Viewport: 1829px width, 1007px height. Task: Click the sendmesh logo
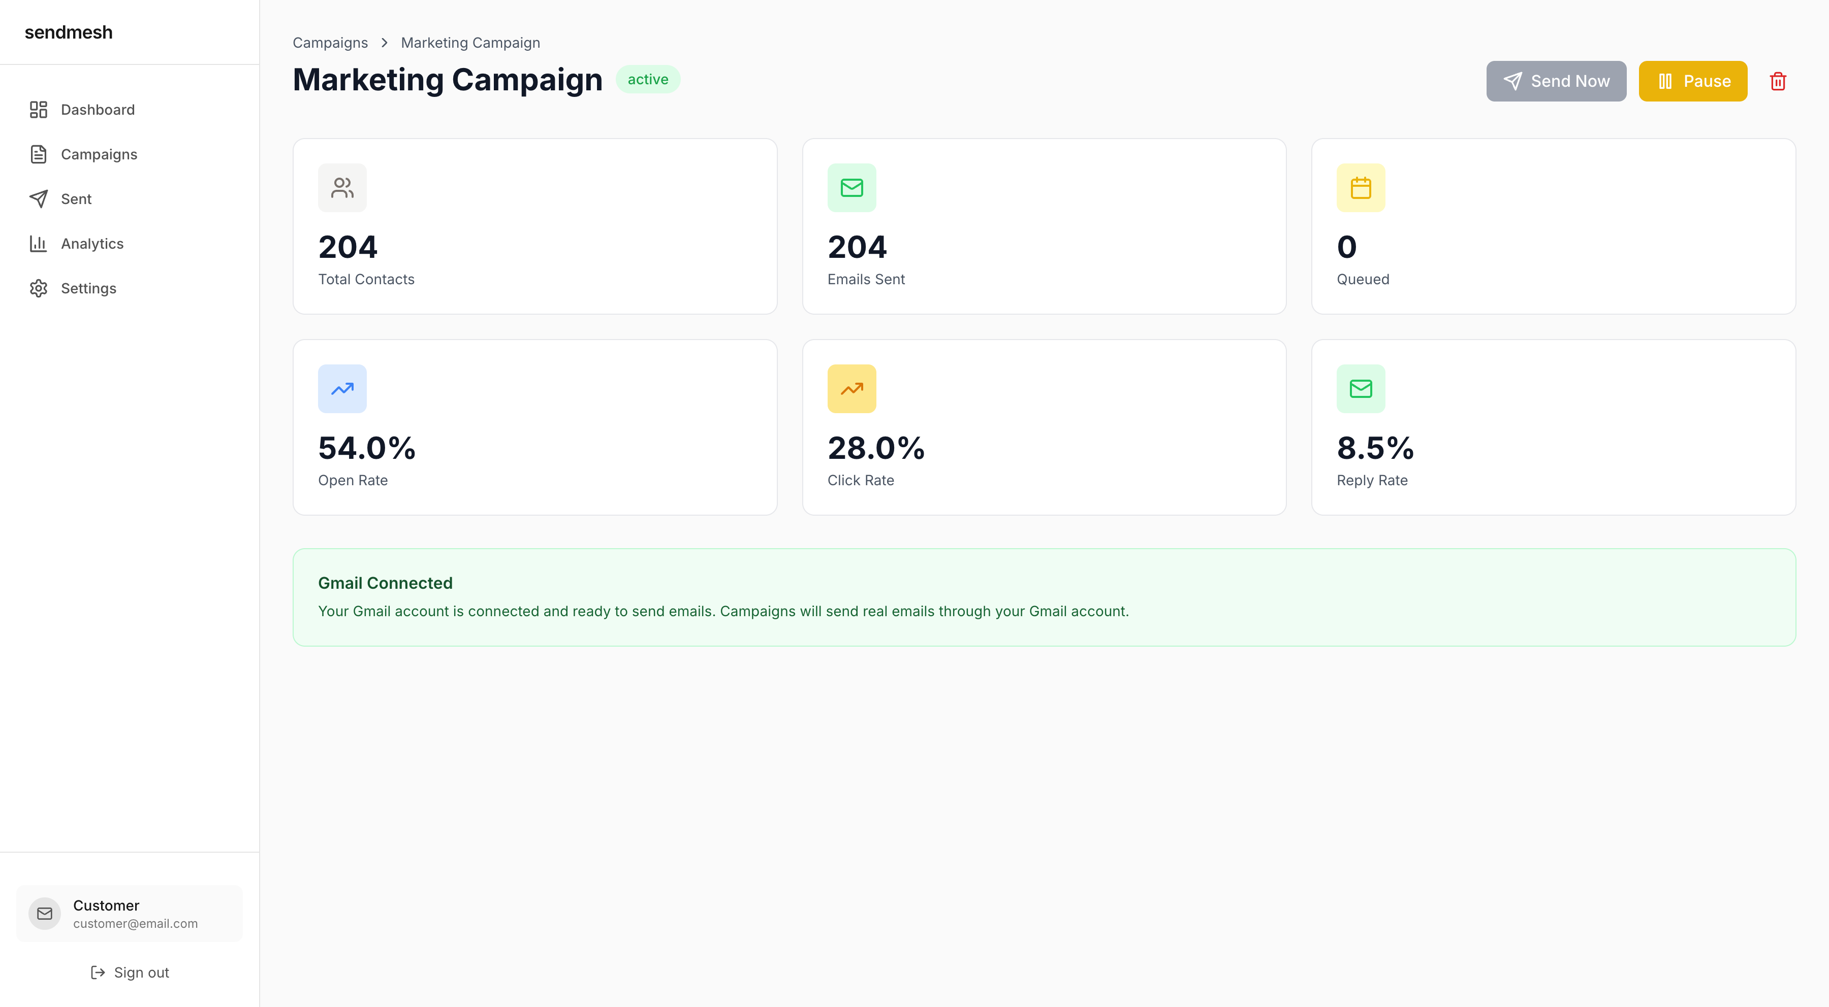coord(68,32)
